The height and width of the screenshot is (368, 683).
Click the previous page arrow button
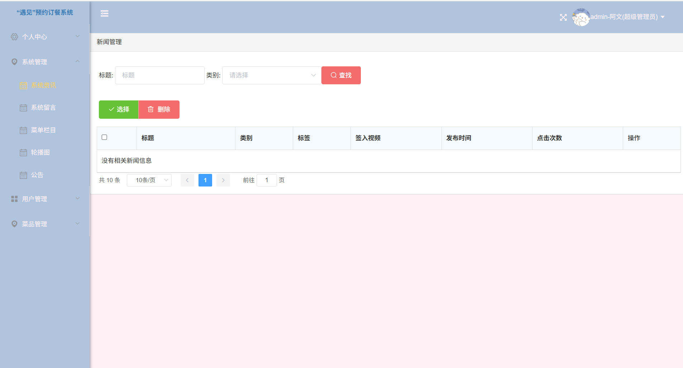coord(187,180)
